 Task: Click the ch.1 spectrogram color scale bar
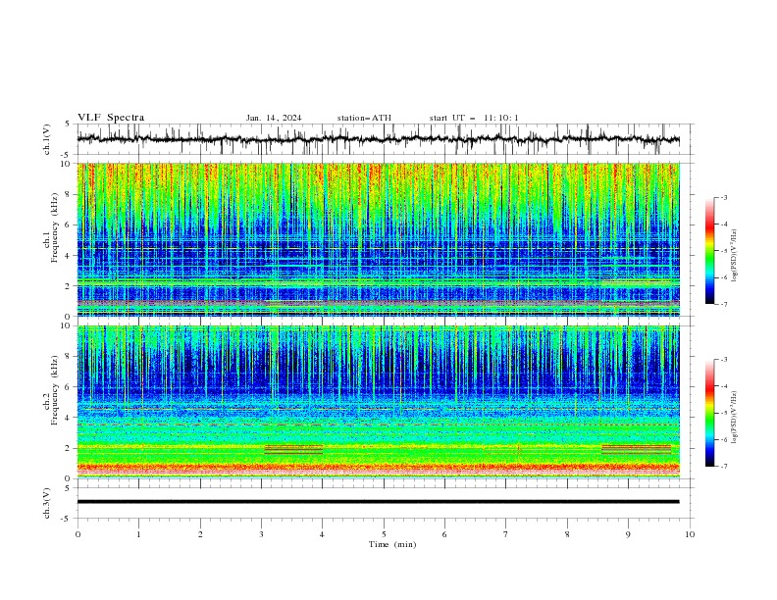[709, 250]
